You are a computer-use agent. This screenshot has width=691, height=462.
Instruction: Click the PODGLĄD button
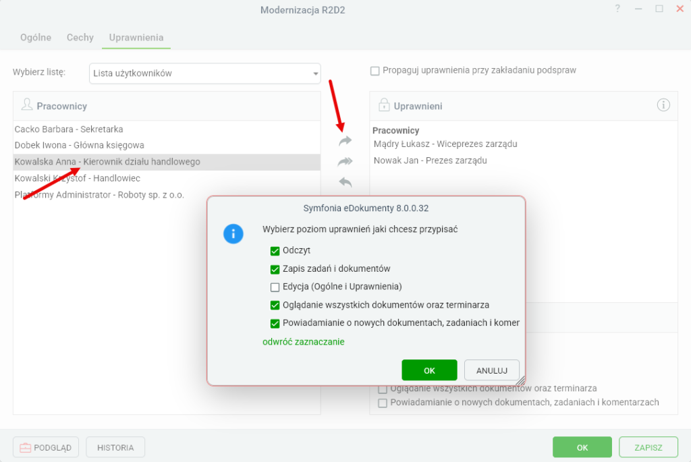(46, 447)
